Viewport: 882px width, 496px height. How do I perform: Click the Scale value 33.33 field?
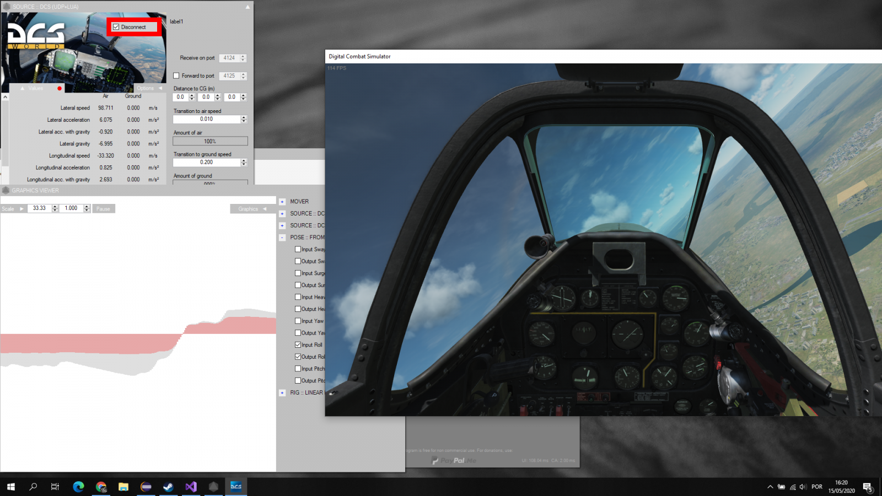point(39,208)
